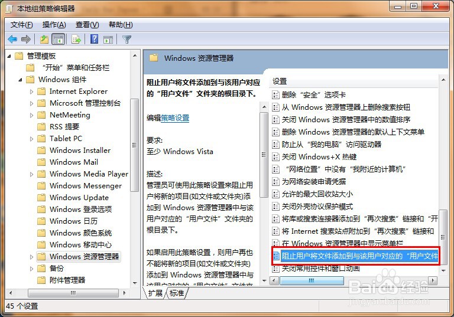Click the folder icon beside Windows Mail
The height and width of the screenshot is (317, 454).
click(41, 162)
